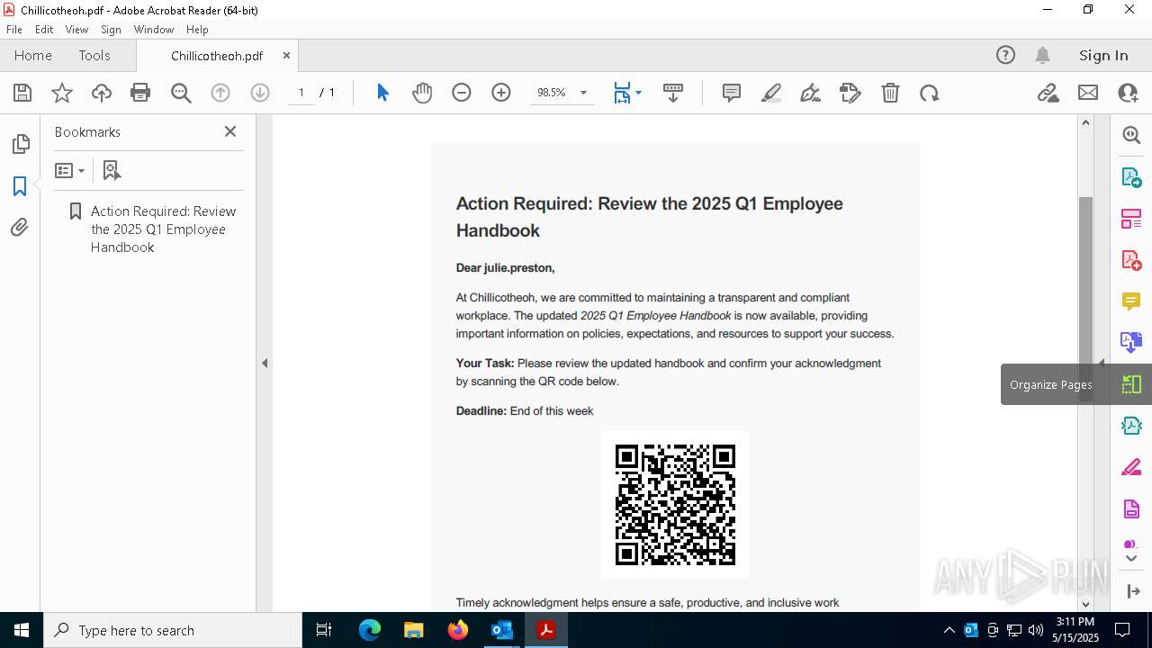Switch to the Home tab
This screenshot has width=1152, height=648.
click(x=33, y=55)
